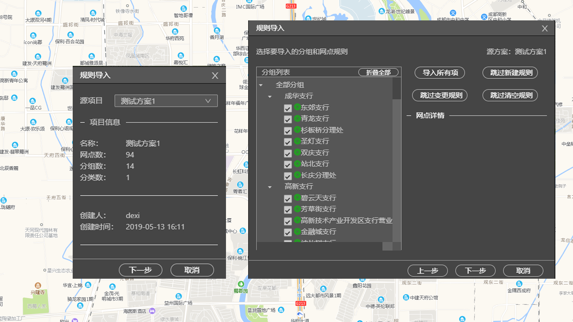
Task: Click 取消 in the small 规则导入 dialog
Action: coord(192,270)
